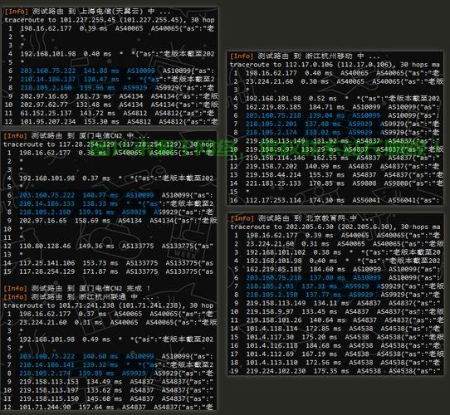Viewport: 450px width, 415px height.
Task: Click the 101.95.207.234 hop in the Shanghai panel
Action: 48,122
